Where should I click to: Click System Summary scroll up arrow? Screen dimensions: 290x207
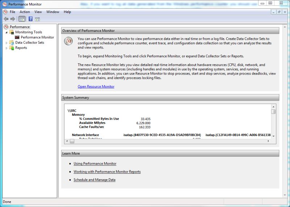pos(273,107)
